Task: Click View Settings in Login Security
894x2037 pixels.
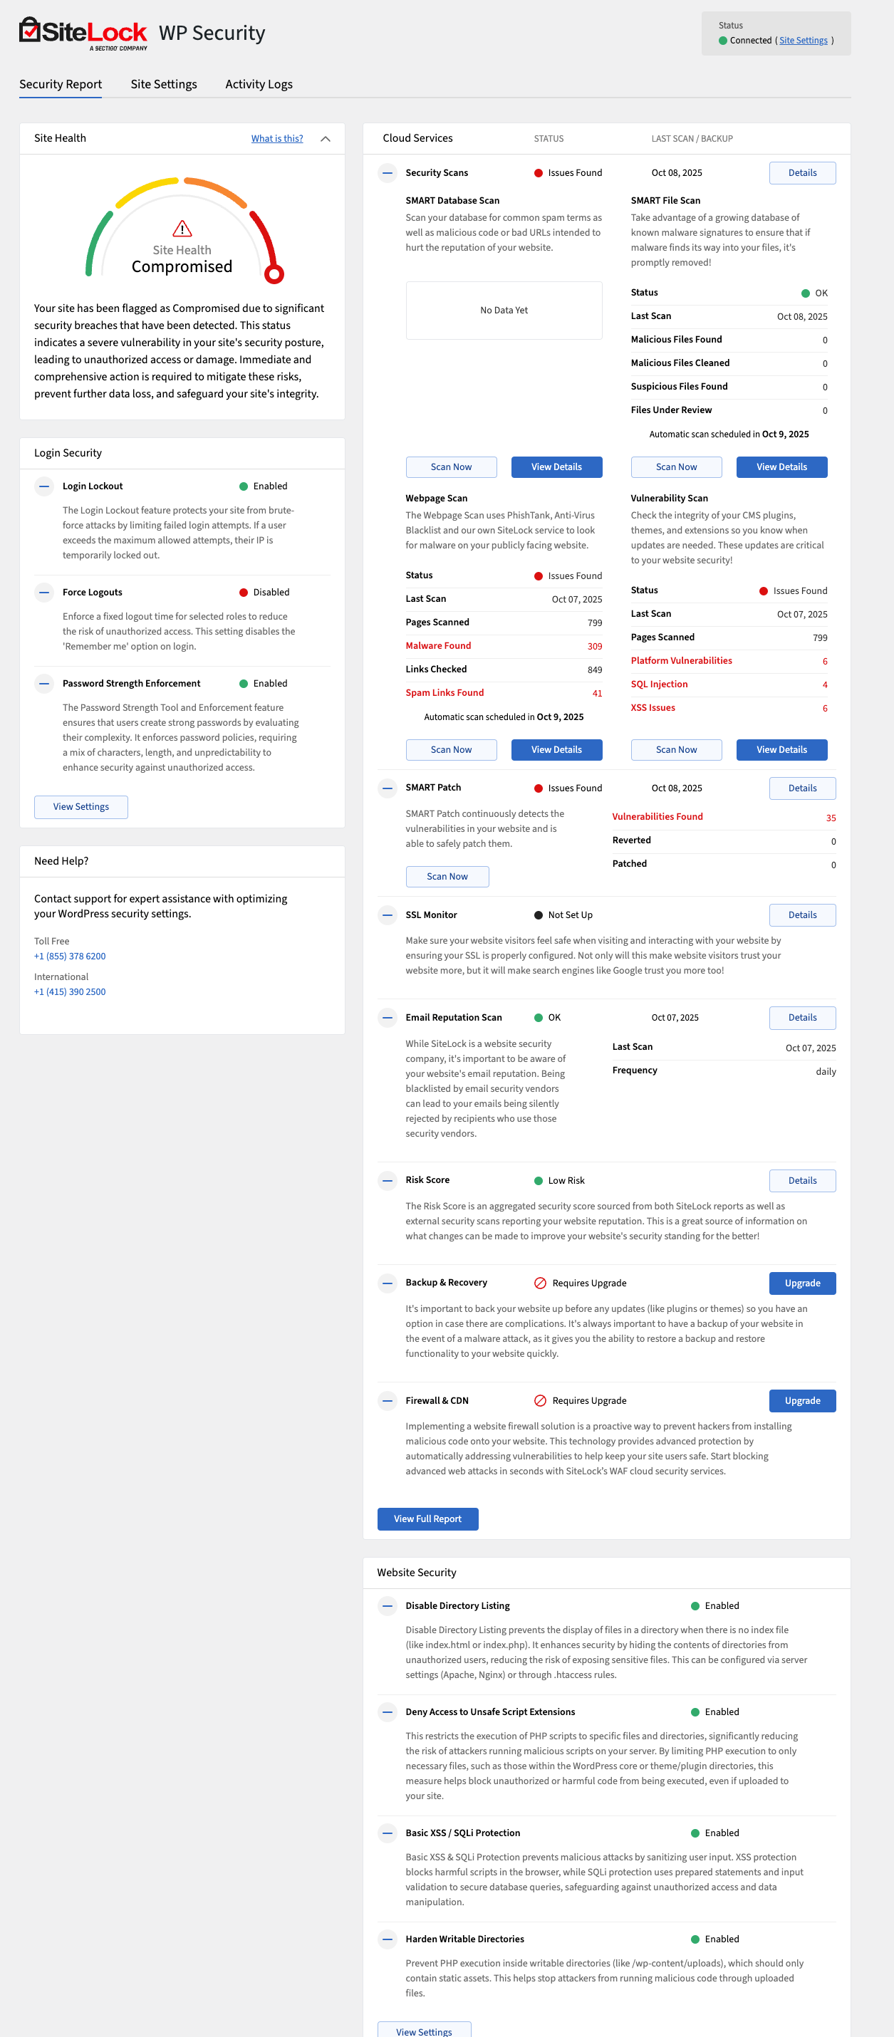Action: (x=80, y=806)
